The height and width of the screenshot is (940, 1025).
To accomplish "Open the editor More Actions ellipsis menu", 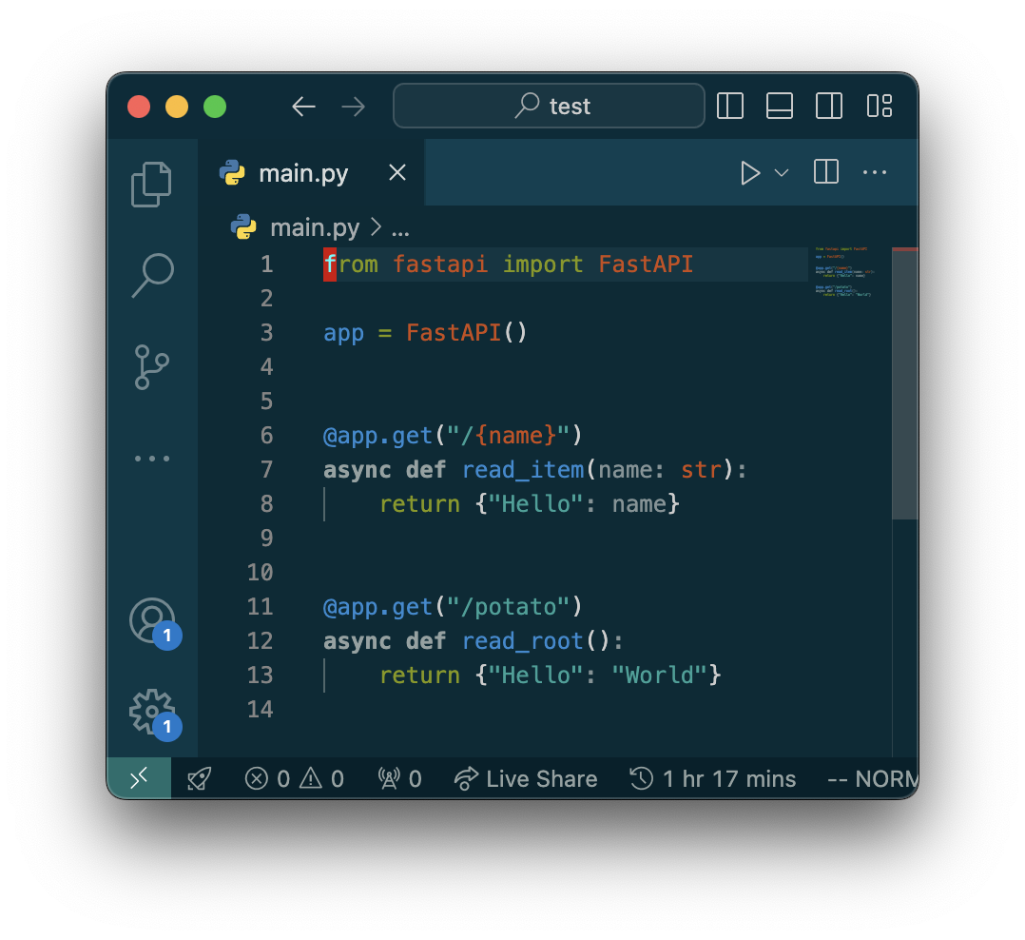I will 874,172.
